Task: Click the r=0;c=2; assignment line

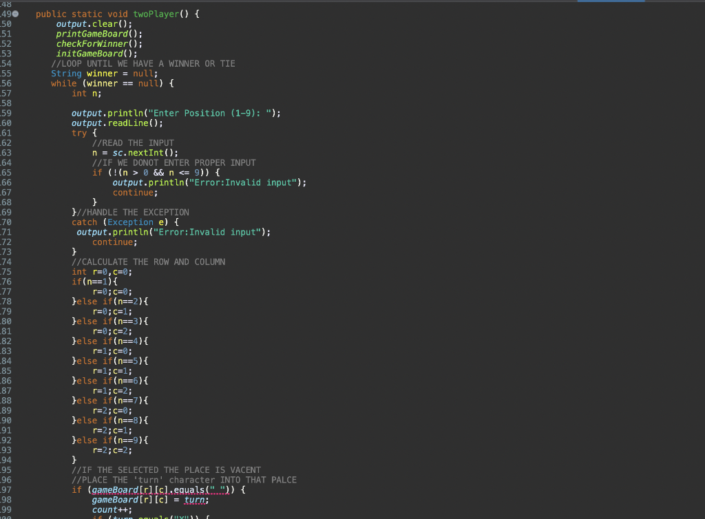Action: pyautogui.click(x=112, y=331)
